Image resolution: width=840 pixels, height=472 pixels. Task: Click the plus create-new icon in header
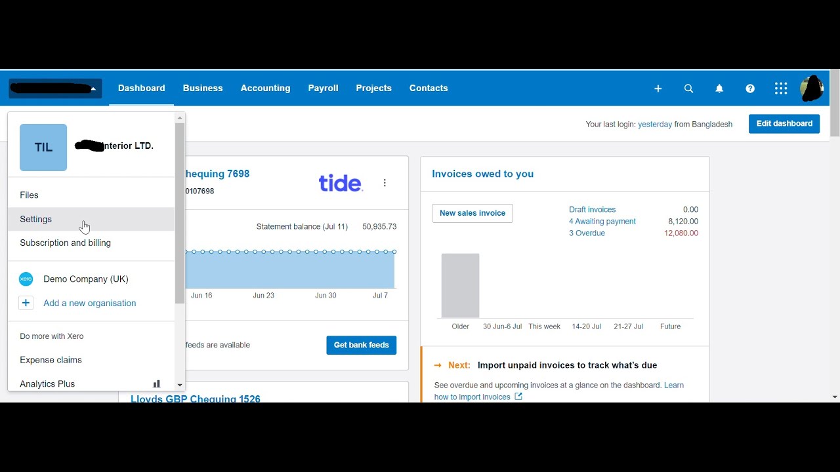(x=658, y=88)
